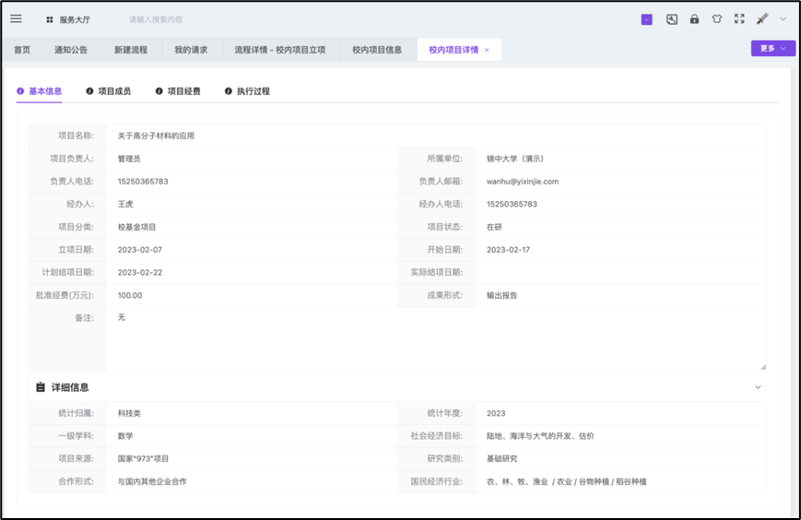The width and height of the screenshot is (801, 520).
Task: Open the 通知公告 tab
Action: coord(71,50)
